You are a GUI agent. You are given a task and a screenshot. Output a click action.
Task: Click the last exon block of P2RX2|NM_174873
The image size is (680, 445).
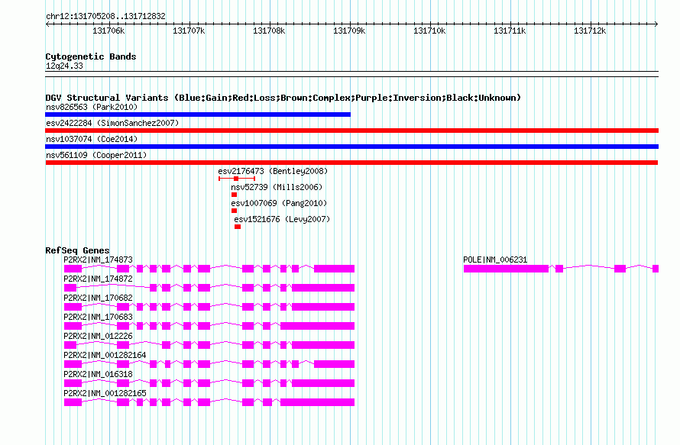(335, 269)
